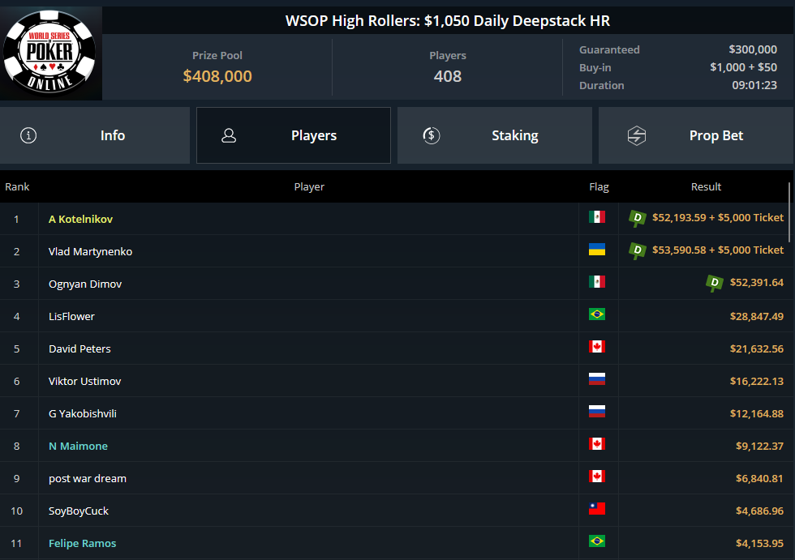This screenshot has height=560, width=795.
Task: Select player Ognyan Dimov
Action: tap(85, 284)
